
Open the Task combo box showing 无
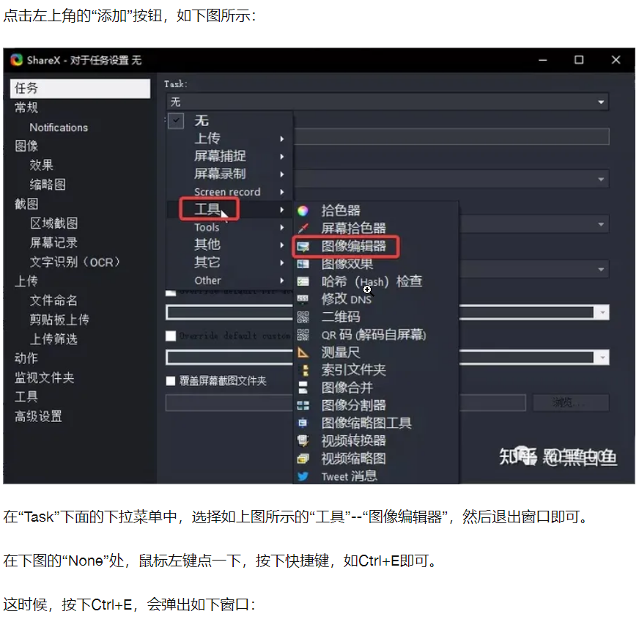(x=387, y=102)
